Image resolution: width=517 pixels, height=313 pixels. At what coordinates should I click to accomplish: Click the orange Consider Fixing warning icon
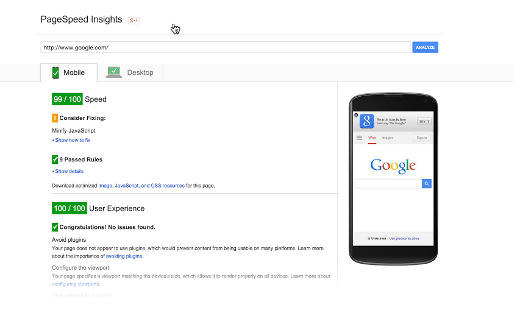pos(55,118)
